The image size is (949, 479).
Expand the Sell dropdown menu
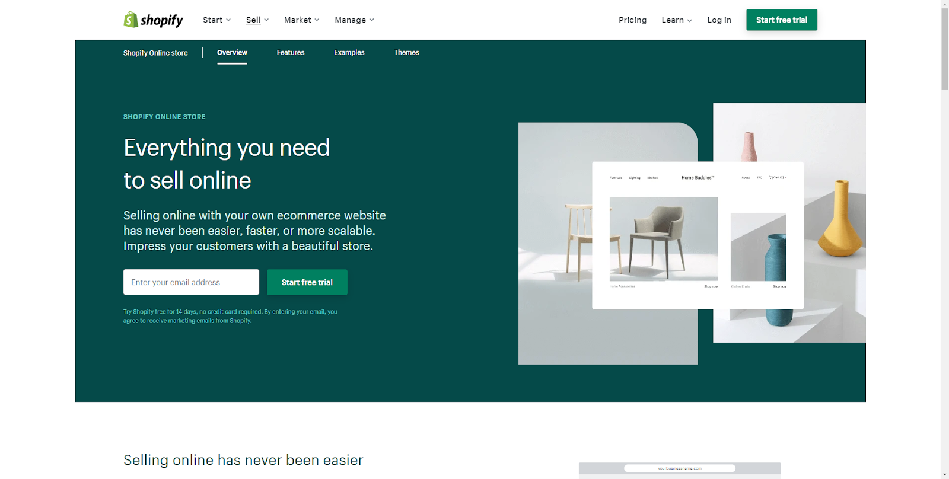click(x=257, y=20)
